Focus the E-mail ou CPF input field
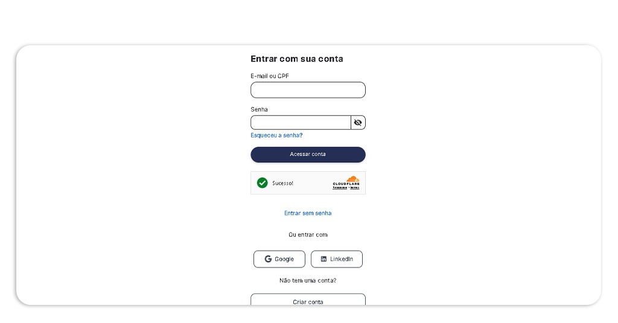618x323 pixels. [x=308, y=90]
